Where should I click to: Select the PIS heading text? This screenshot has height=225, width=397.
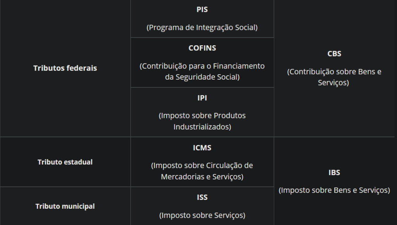tap(202, 10)
